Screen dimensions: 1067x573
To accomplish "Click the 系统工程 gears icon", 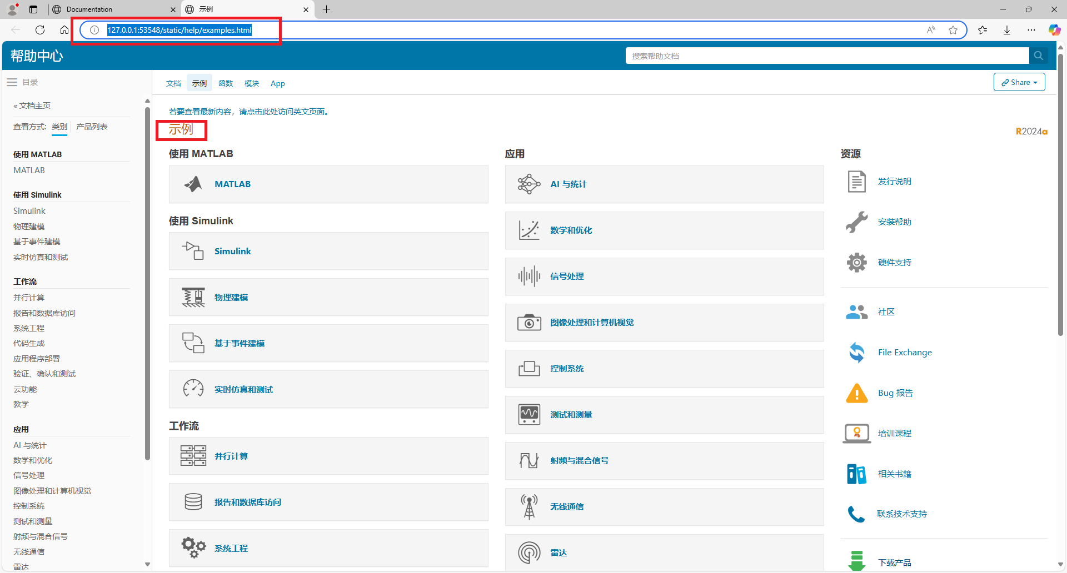I will tap(193, 548).
